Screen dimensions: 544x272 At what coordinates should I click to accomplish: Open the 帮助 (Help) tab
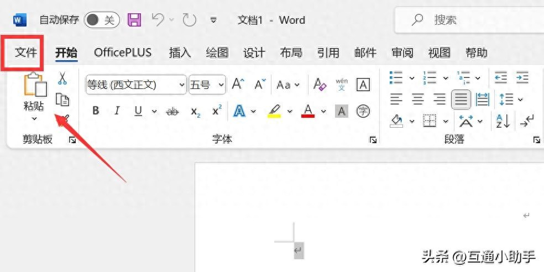point(477,53)
